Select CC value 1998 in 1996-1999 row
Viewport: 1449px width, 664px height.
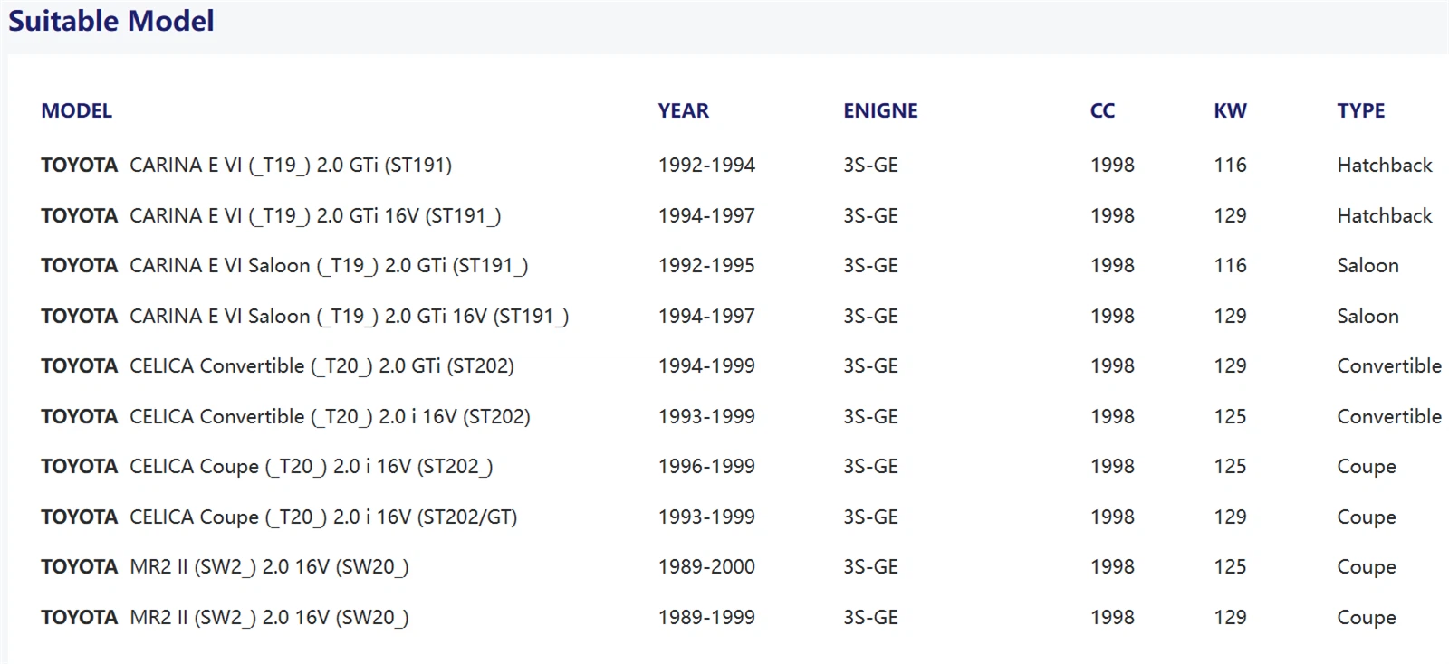click(x=1112, y=467)
